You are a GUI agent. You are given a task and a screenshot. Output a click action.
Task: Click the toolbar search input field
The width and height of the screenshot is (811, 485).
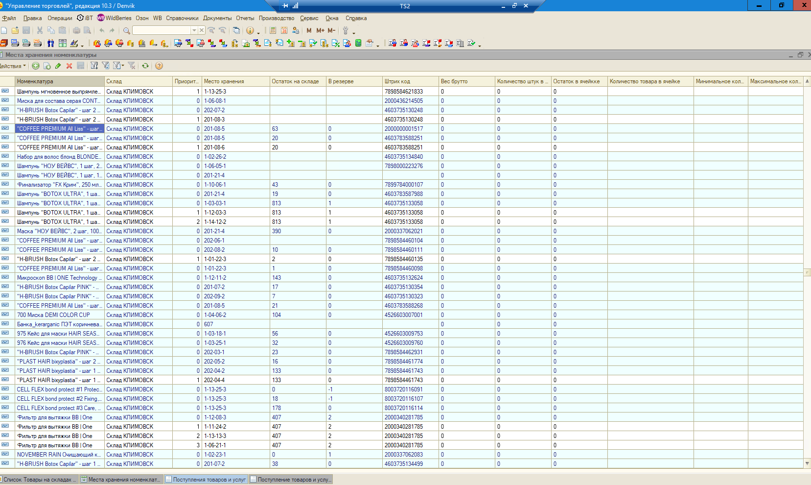pyautogui.click(x=162, y=30)
